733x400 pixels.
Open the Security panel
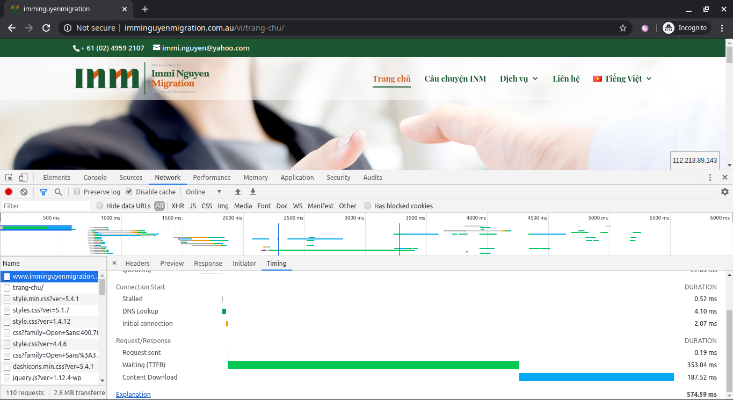[x=338, y=177]
